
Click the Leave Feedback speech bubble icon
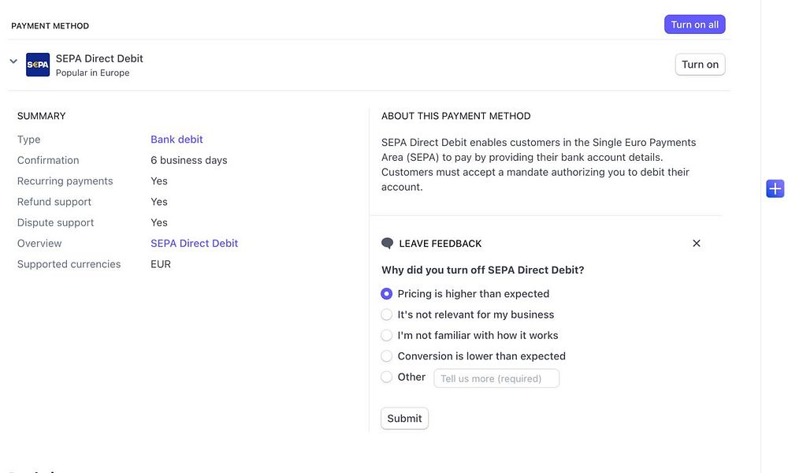point(387,244)
